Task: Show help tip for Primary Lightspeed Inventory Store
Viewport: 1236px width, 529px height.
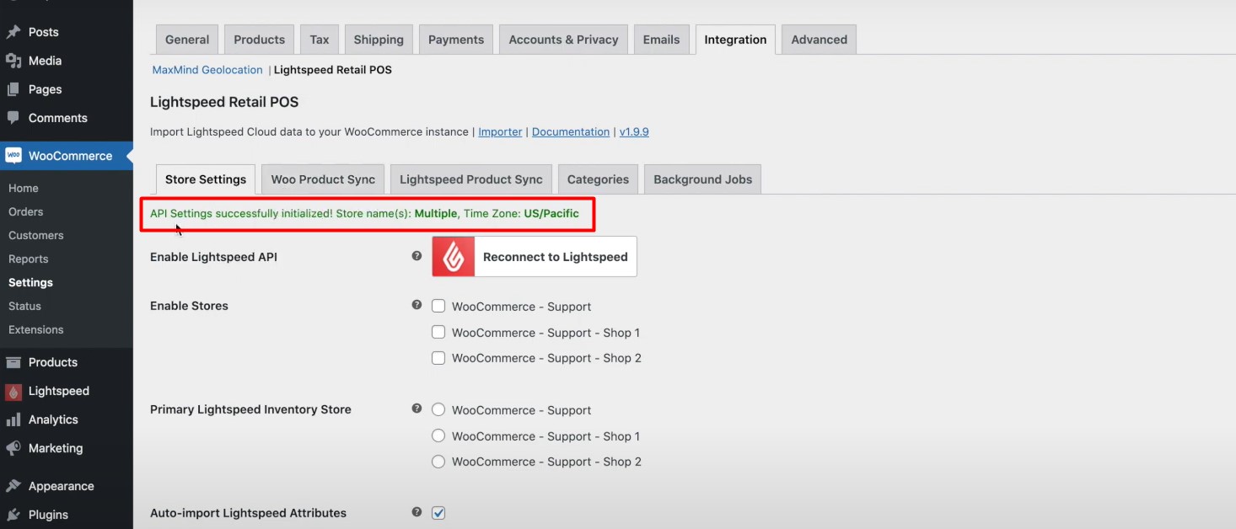Action: click(416, 409)
